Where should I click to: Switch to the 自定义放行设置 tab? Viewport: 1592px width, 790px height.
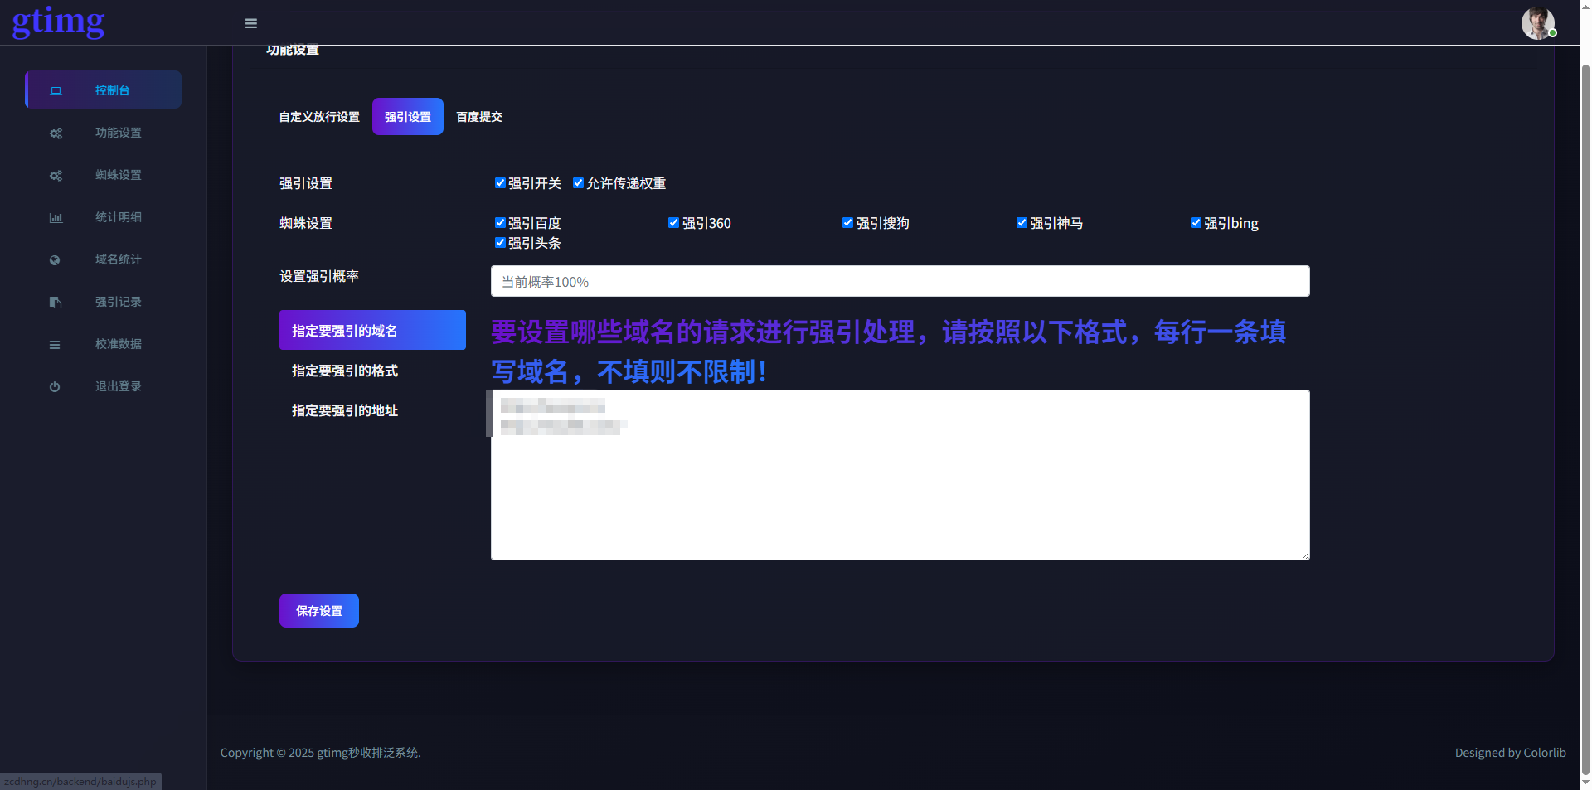coord(319,117)
